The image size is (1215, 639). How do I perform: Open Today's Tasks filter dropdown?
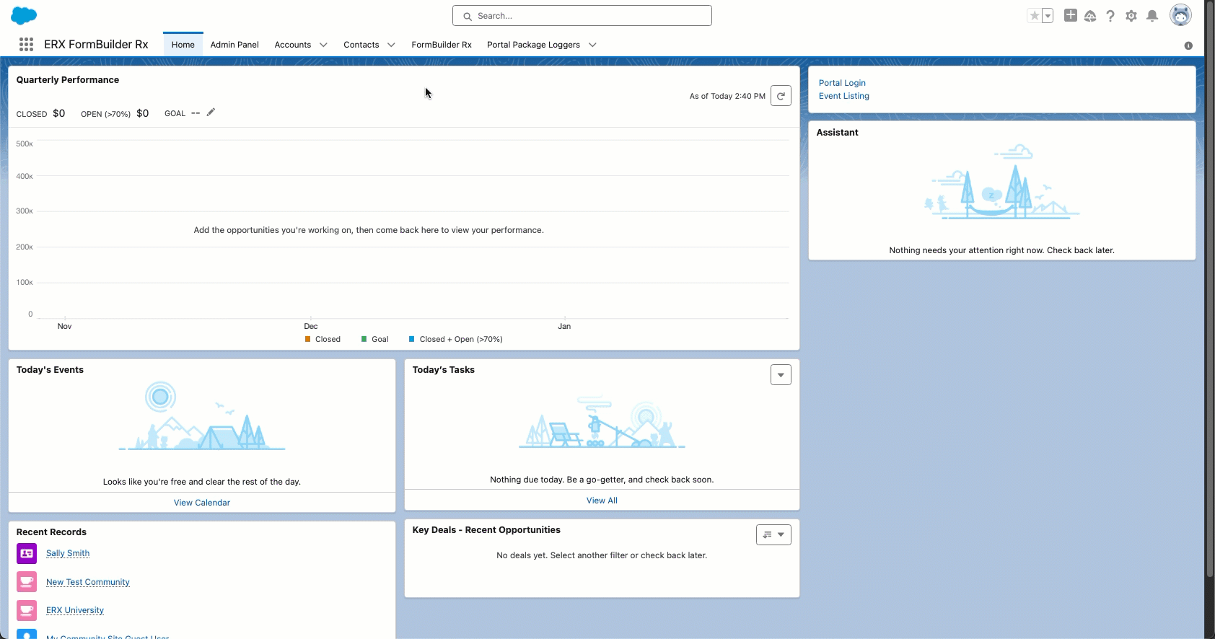click(781, 375)
